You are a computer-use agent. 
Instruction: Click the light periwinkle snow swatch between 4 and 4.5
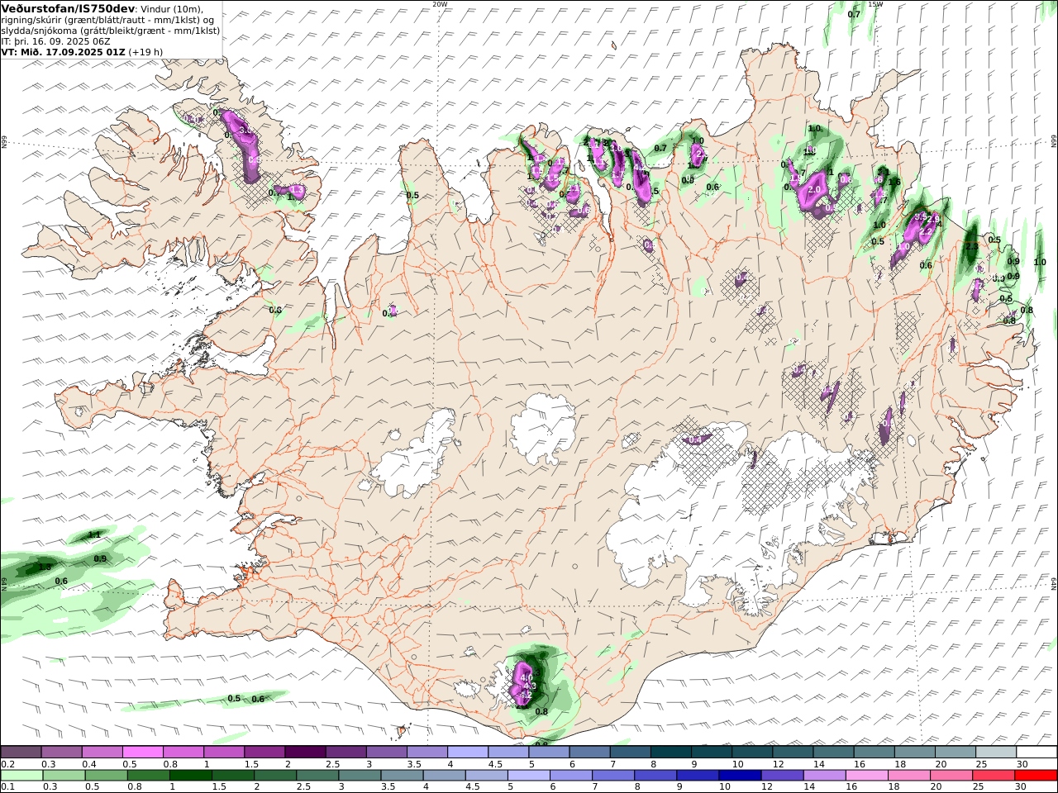(468, 752)
